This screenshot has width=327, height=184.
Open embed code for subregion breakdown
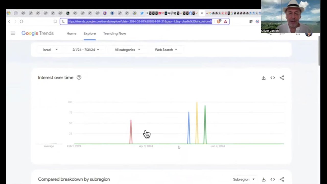coord(273,179)
